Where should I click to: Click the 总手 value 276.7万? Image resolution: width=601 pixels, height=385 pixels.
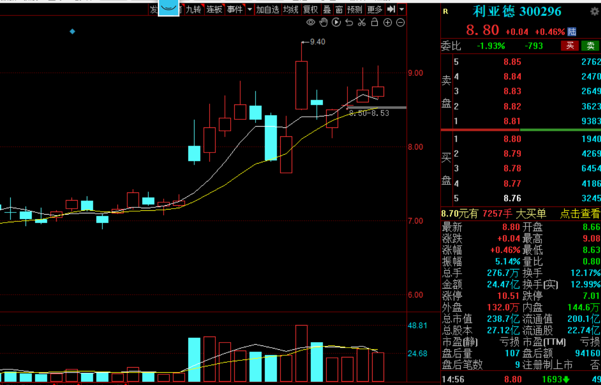coord(504,273)
